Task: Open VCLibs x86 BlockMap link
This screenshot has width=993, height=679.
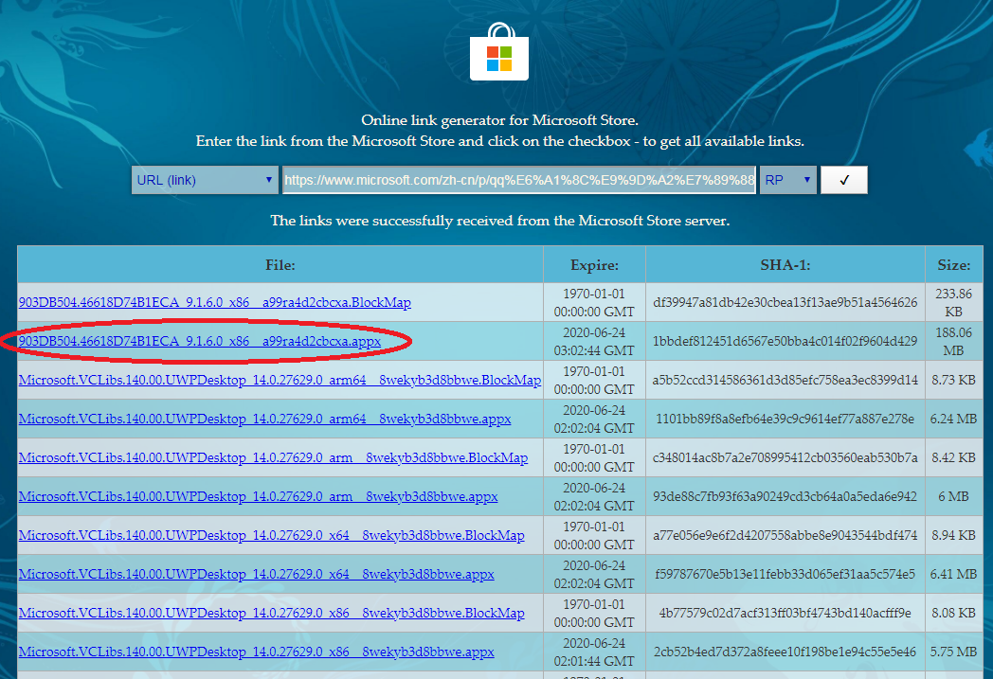Action: pos(271,614)
